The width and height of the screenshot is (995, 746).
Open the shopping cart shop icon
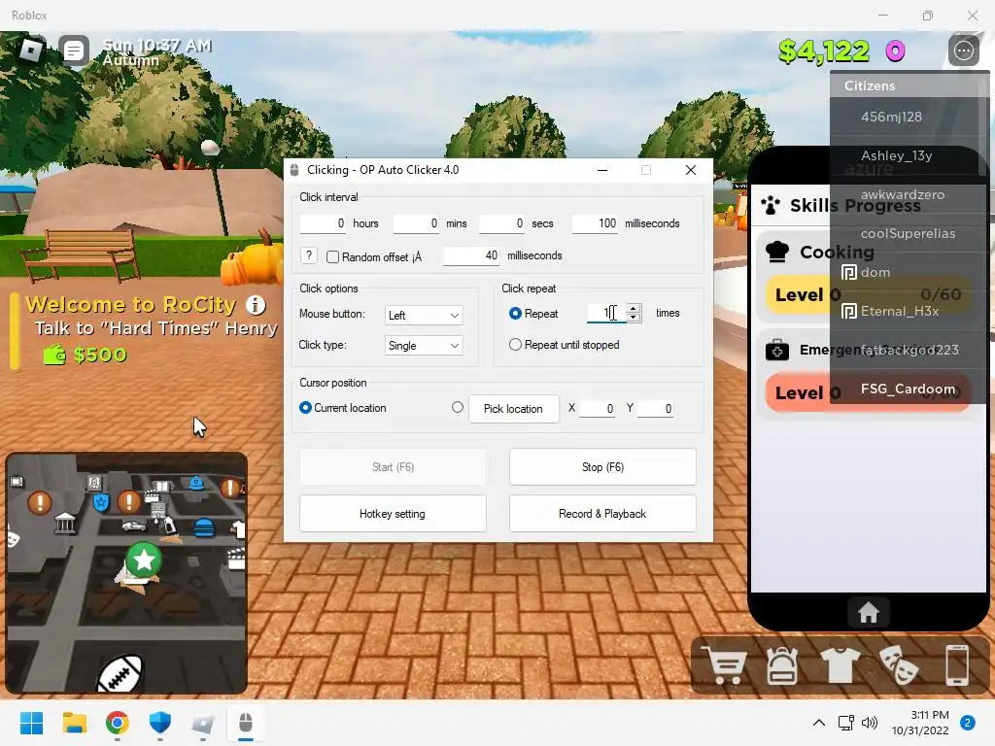tap(725, 665)
